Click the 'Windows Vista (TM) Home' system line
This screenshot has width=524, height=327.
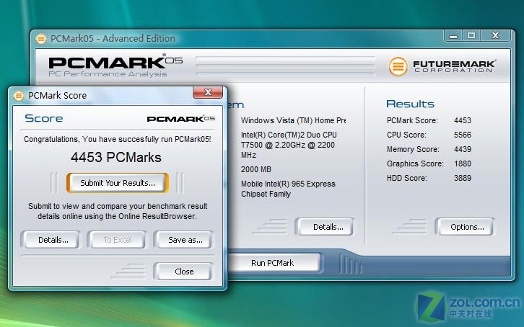pos(294,120)
